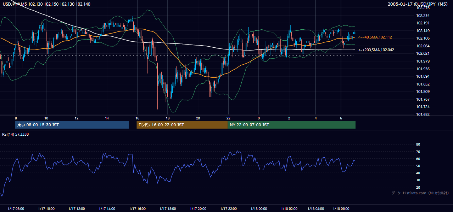The width and height of the screenshot is (453, 212).
Task: Click price axis value 101.767
Action: tap(423, 99)
